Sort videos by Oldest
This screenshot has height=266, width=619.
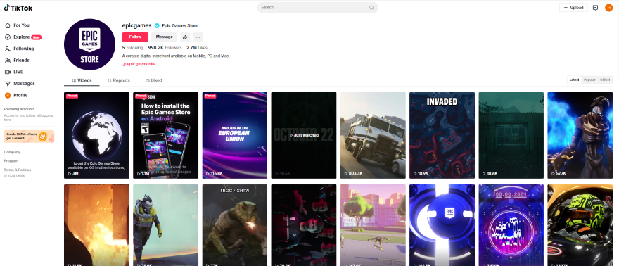coord(605,80)
